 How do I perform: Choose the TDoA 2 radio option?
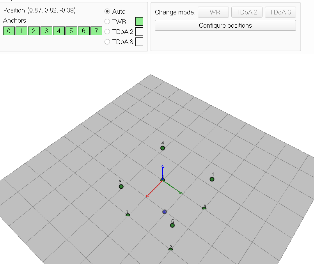[x=107, y=32]
